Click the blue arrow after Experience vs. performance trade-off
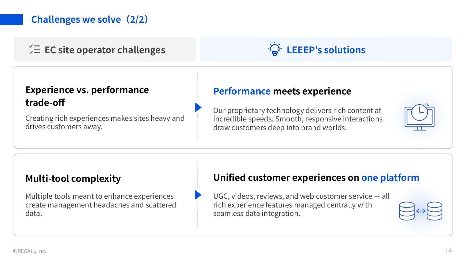Screen dimensions: 468x263 (198, 107)
